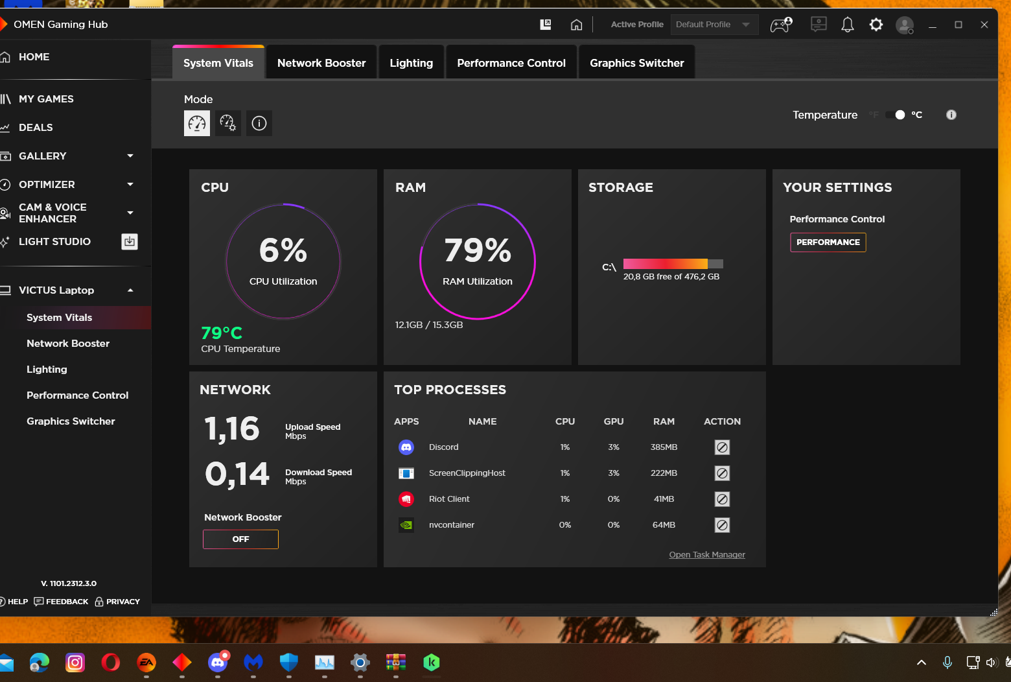Show hidden tray icons chevron
The image size is (1011, 682).
click(x=922, y=663)
